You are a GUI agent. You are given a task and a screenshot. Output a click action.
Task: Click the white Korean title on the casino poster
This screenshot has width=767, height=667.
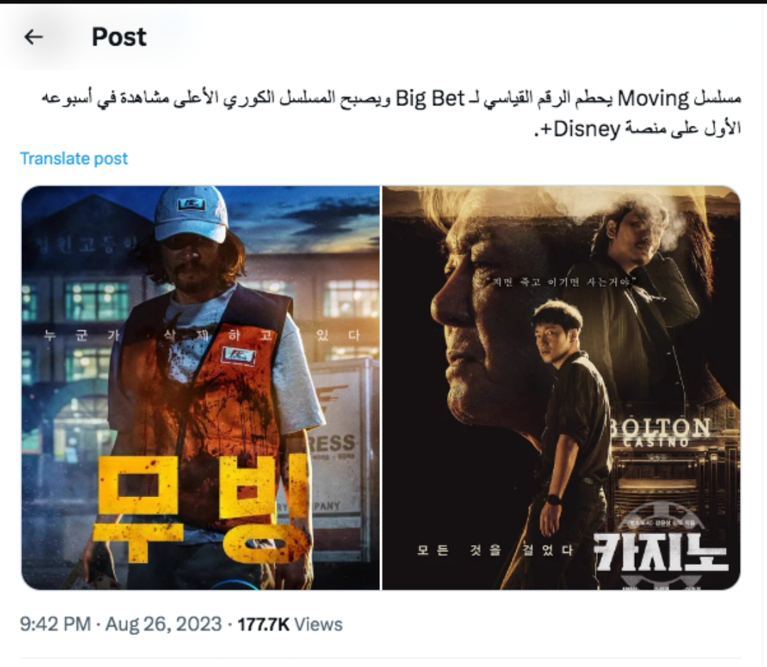click(660, 552)
